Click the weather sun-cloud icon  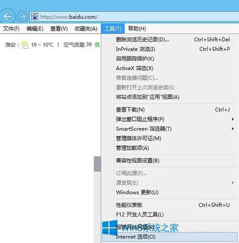25,45
